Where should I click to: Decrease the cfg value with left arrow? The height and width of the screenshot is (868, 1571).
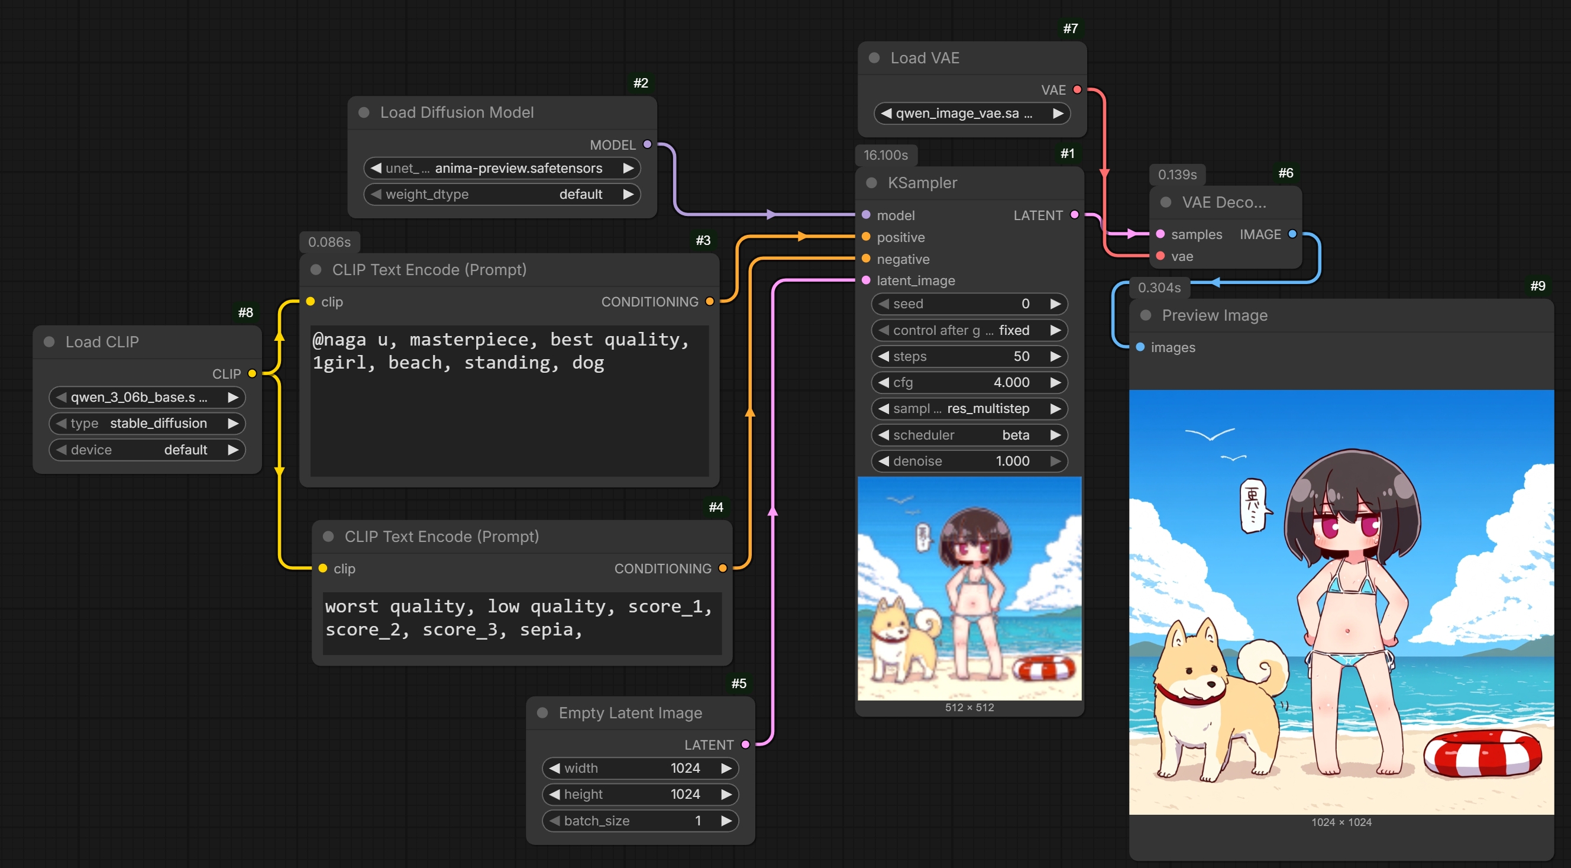(x=883, y=382)
